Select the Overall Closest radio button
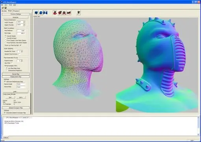Screen dimensions: 201x142 (6, 36)
